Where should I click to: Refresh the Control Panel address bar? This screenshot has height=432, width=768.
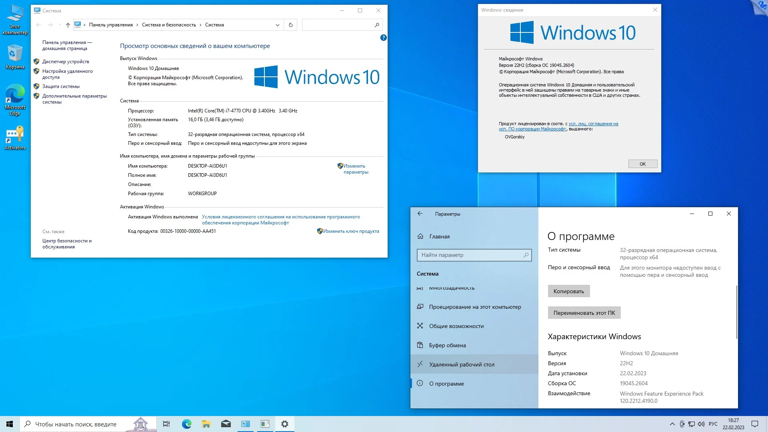click(x=291, y=25)
